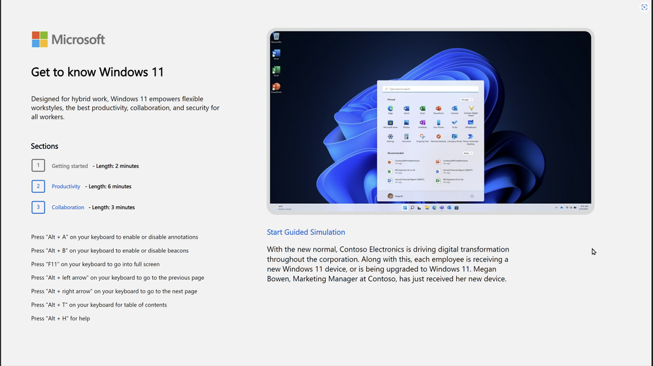Click the Remote Desktop pinned icon
653x366 pixels.
click(x=439, y=137)
